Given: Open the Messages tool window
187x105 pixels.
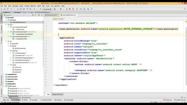Looking at the screenshot, I should [x=69, y=100].
